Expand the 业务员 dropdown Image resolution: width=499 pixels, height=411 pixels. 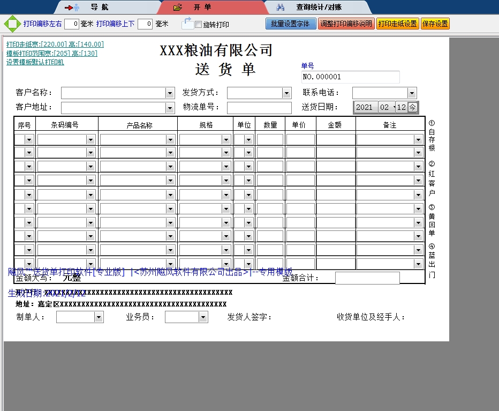203,317
